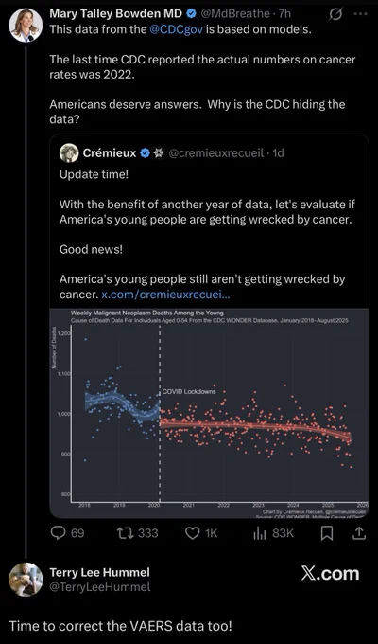Screen dimensions: 378x644
Task: Click the affiliate badge beside Crémieux
Action: 158,153
